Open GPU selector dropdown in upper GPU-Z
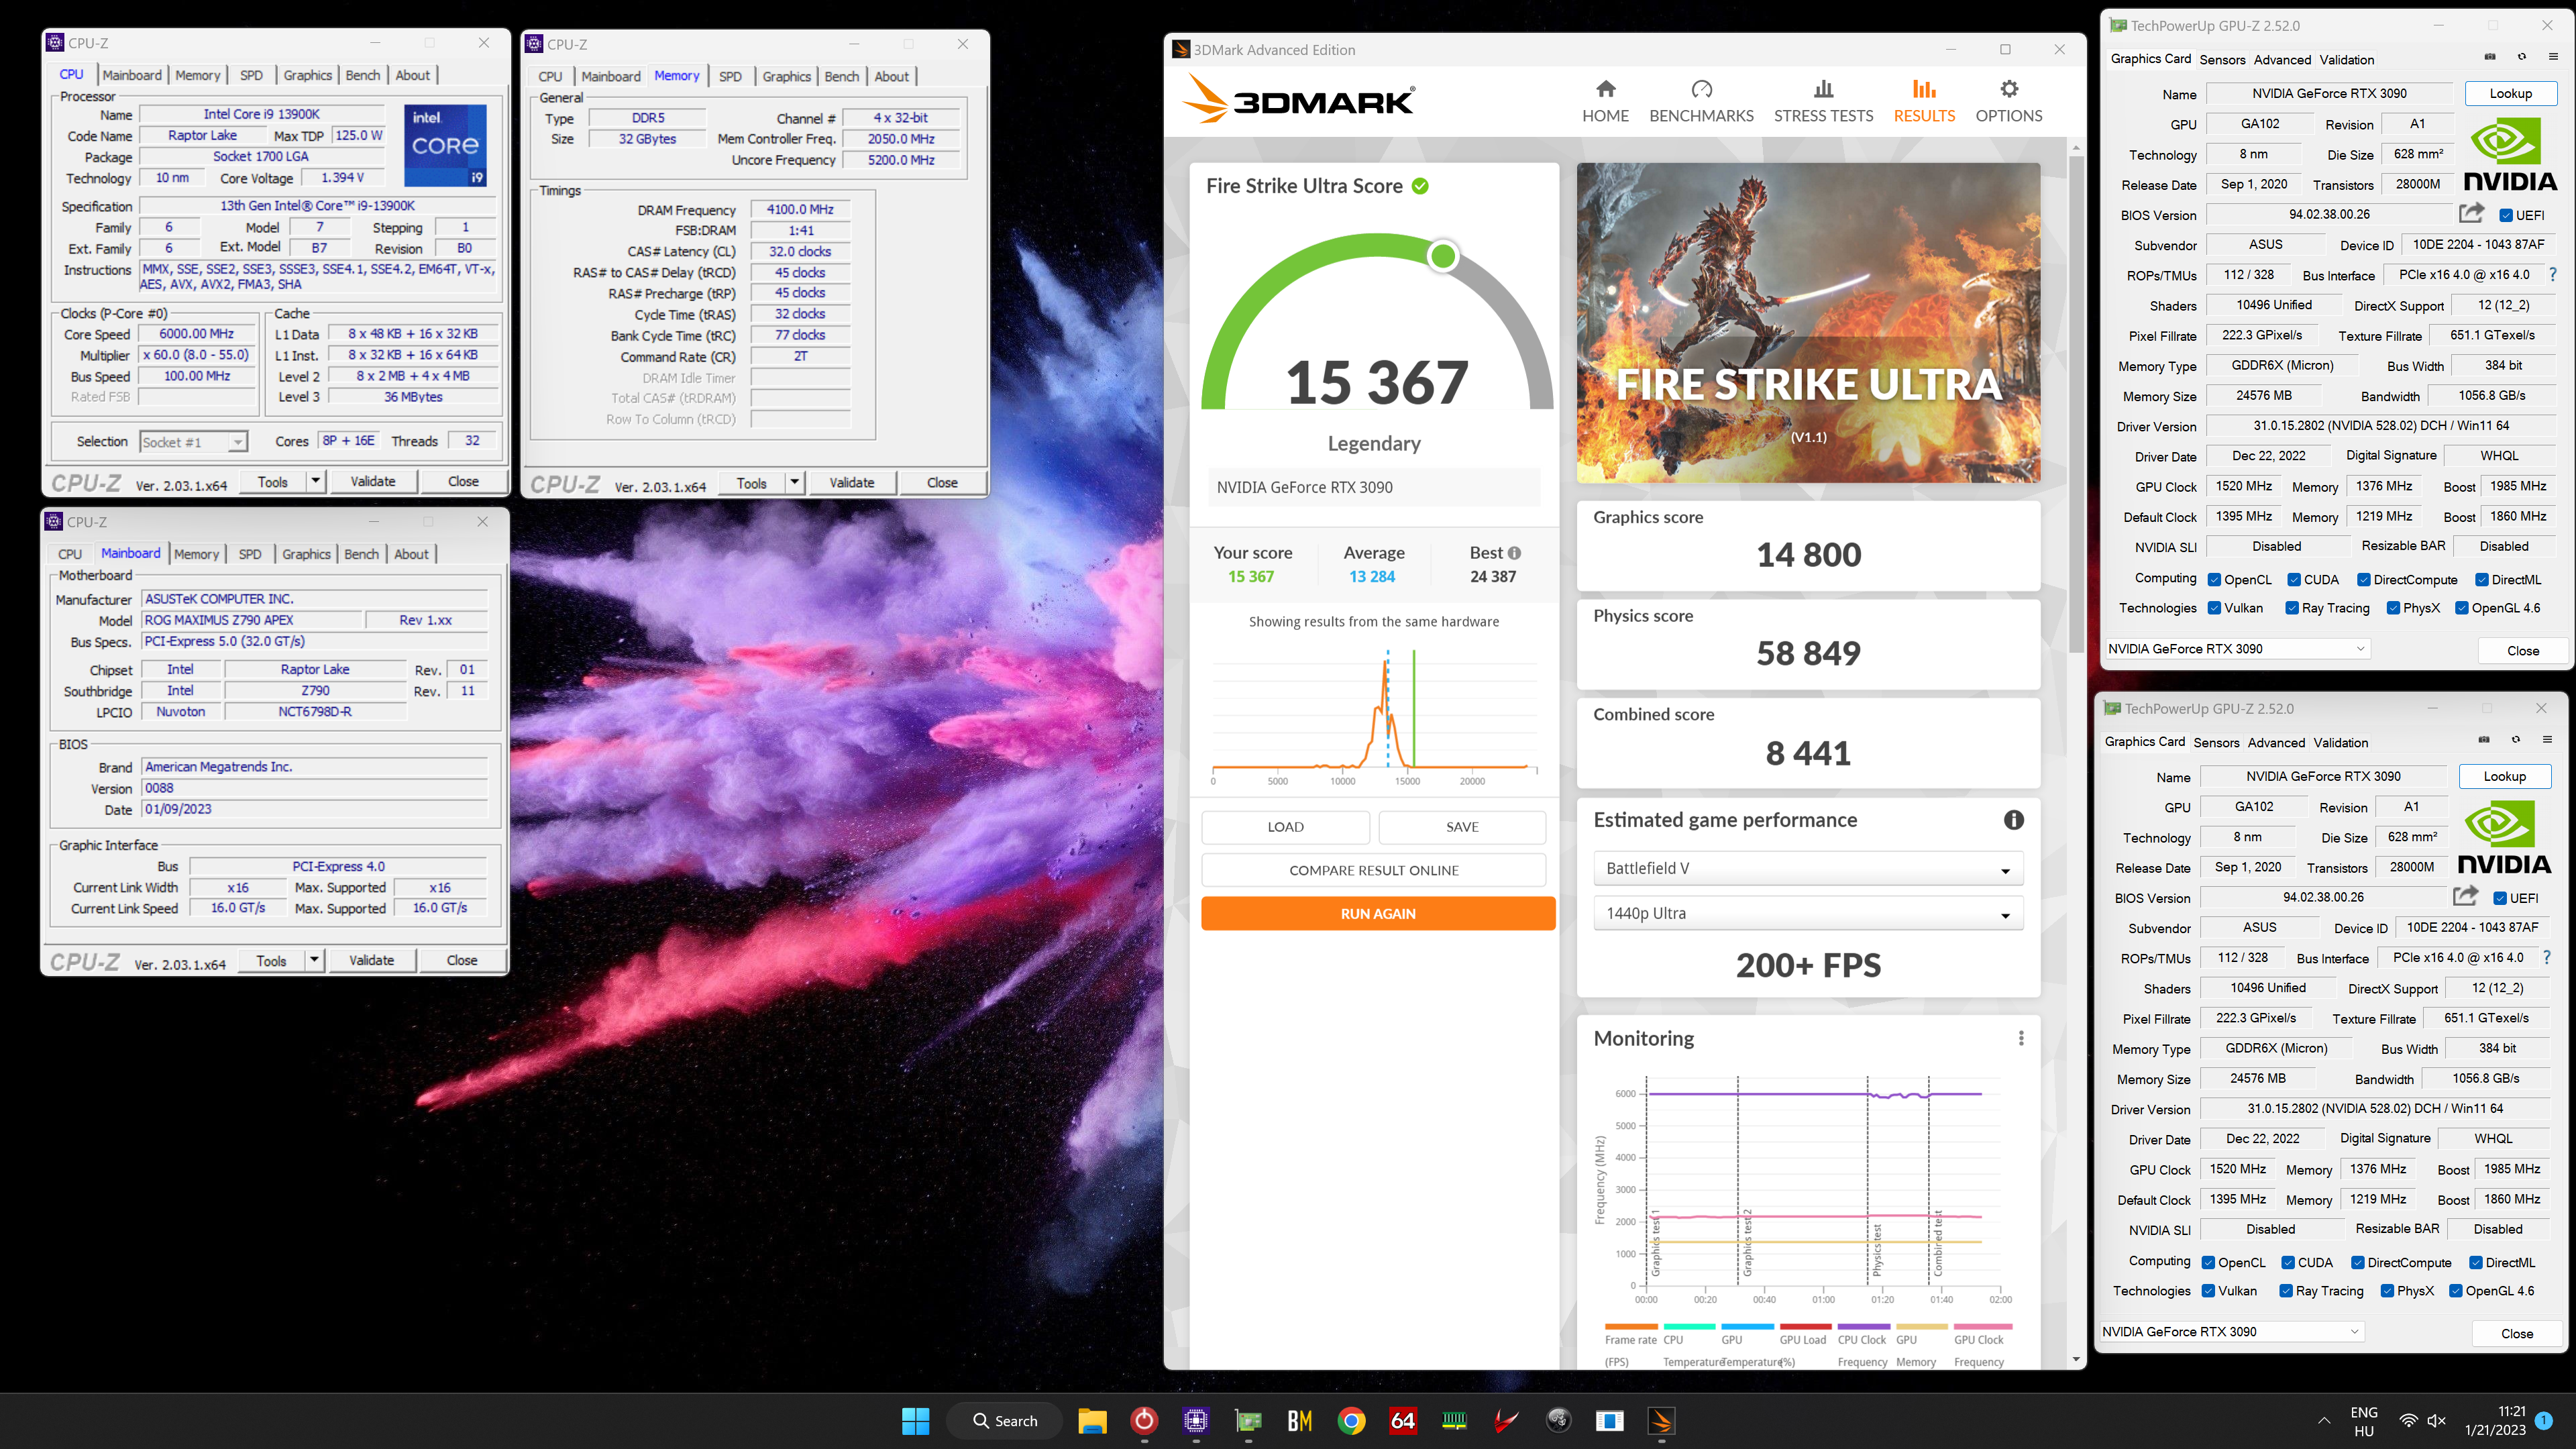Screen dimensions: 2576x1449 [2237, 649]
